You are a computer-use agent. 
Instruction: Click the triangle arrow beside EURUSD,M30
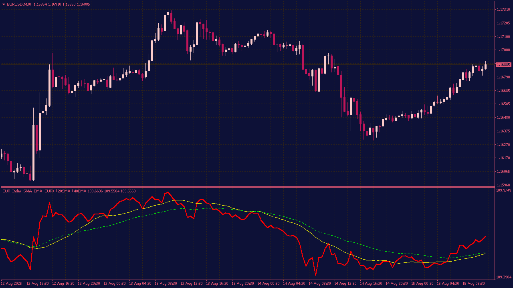pyautogui.click(x=4, y=4)
